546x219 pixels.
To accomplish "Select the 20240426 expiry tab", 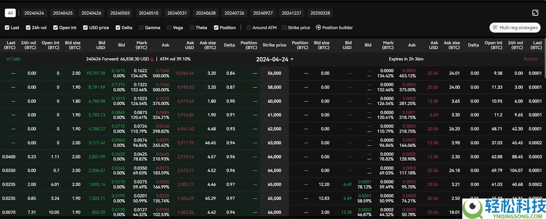I will (x=91, y=13).
